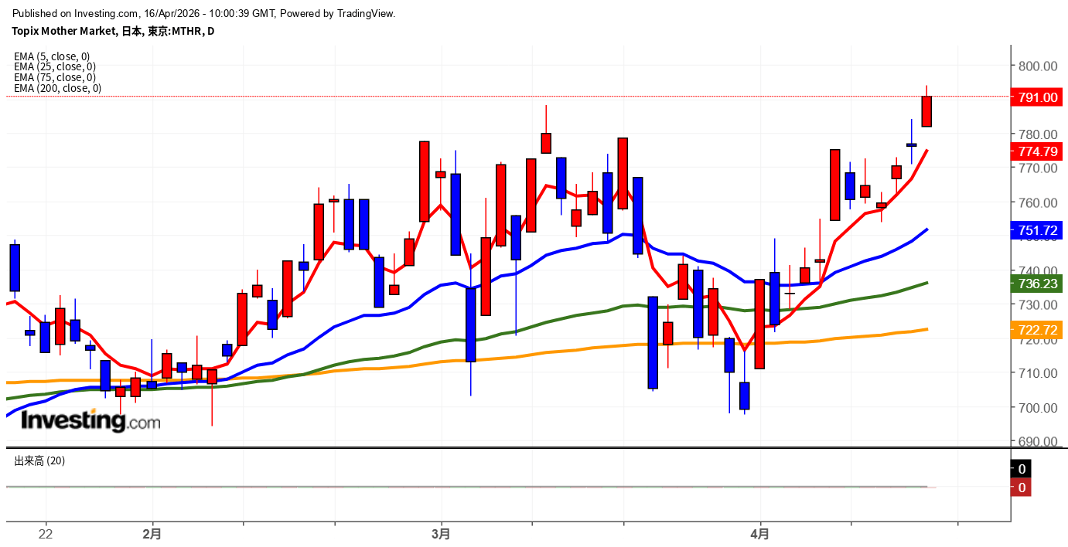The height and width of the screenshot is (547, 1068).
Task: Click the Published on Investing.com header text
Action: [204, 13]
